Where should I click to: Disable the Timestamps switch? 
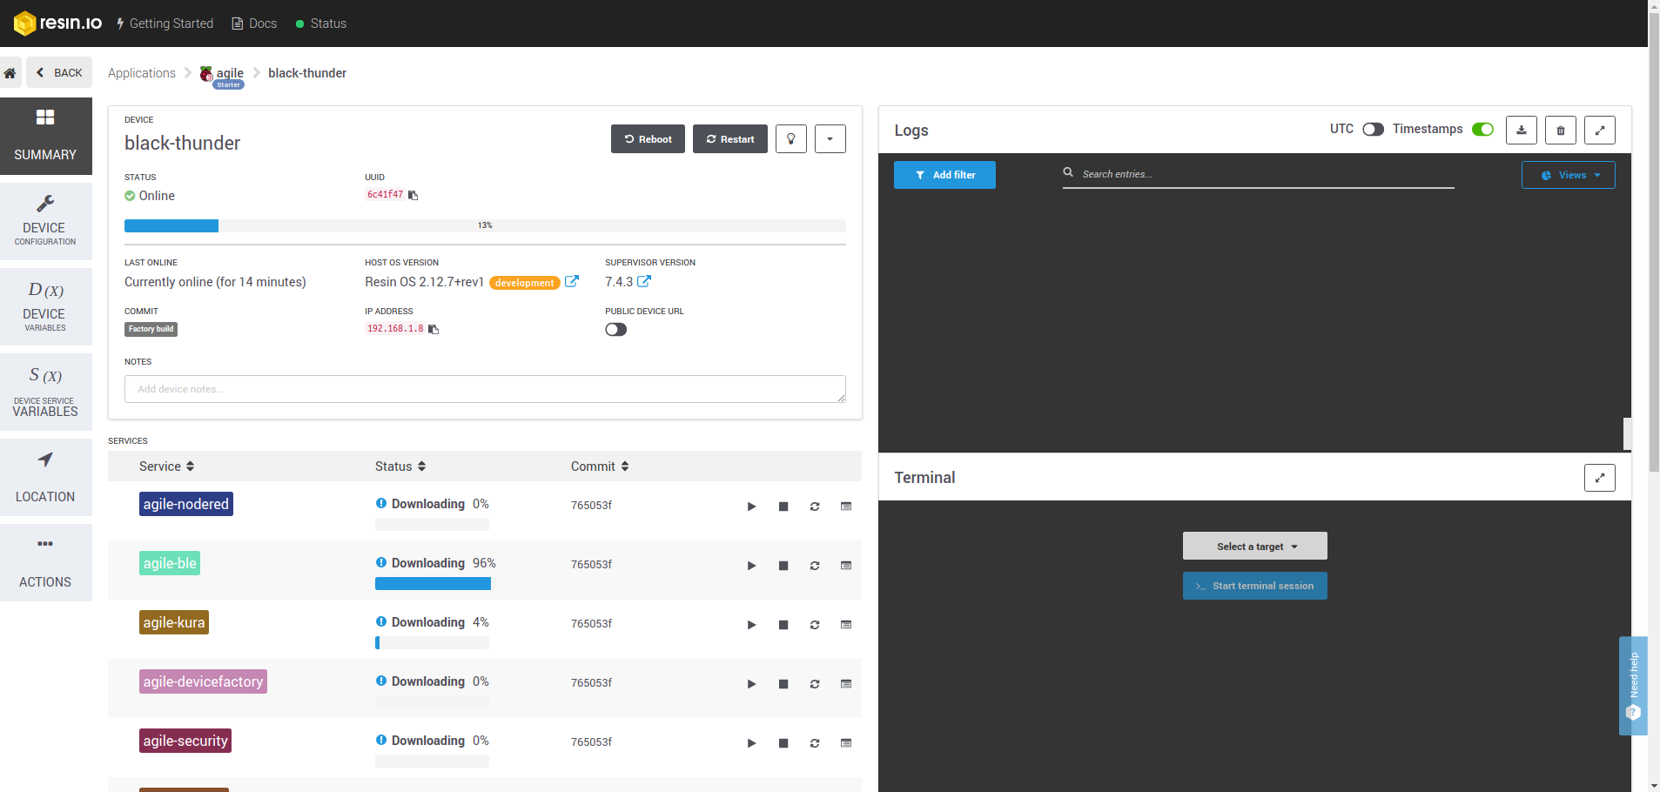[x=1482, y=130]
